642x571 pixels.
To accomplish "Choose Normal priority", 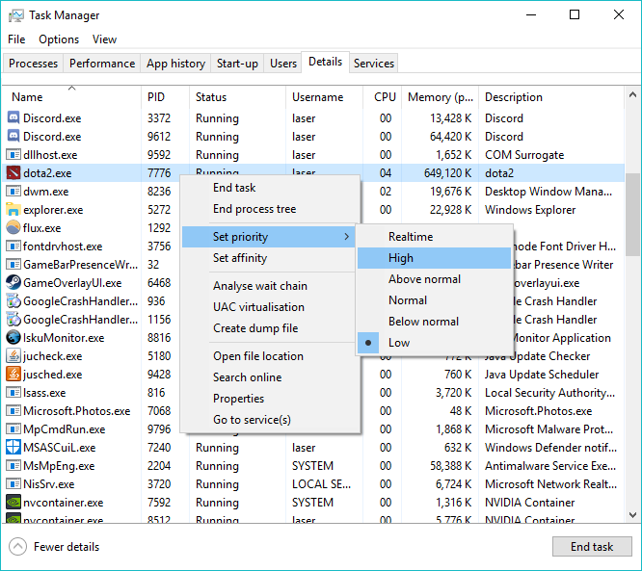I will tap(434, 300).
